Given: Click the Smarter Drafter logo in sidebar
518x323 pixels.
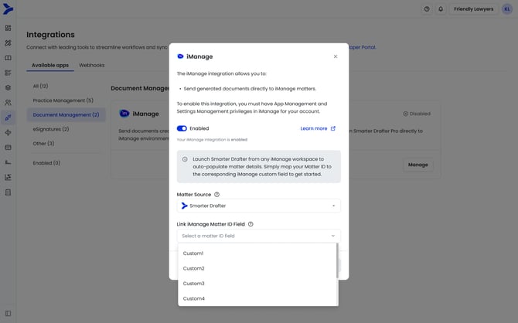Looking at the screenshot, I should click(9, 8).
